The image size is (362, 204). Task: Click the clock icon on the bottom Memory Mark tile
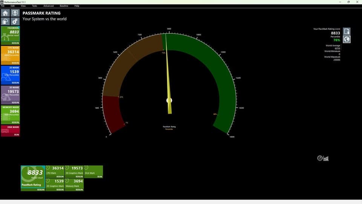pos(67,181)
